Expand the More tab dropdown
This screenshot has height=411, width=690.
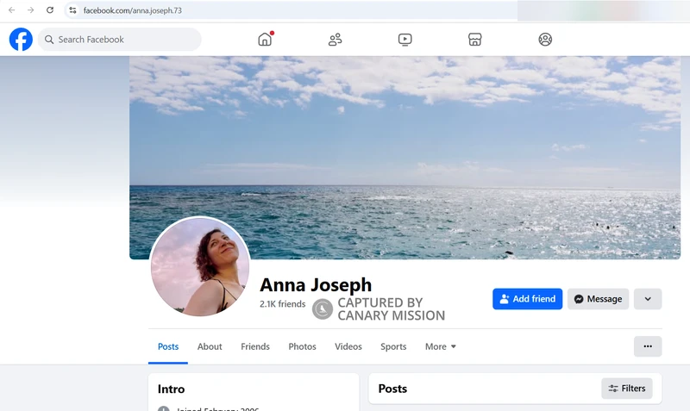point(441,347)
